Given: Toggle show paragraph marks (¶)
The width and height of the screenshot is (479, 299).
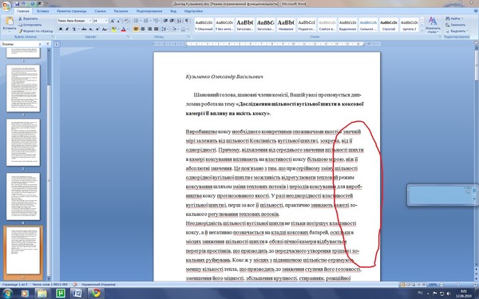Looking at the screenshot, I should tap(187, 21).
